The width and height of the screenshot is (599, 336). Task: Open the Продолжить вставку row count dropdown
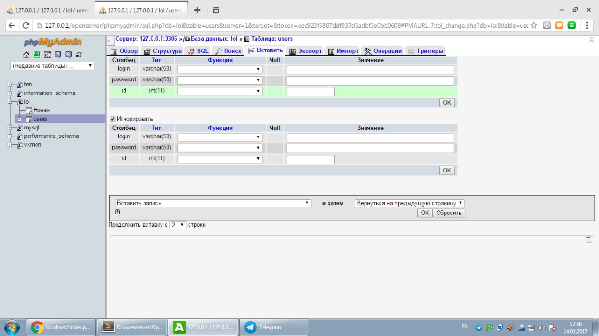(x=178, y=225)
